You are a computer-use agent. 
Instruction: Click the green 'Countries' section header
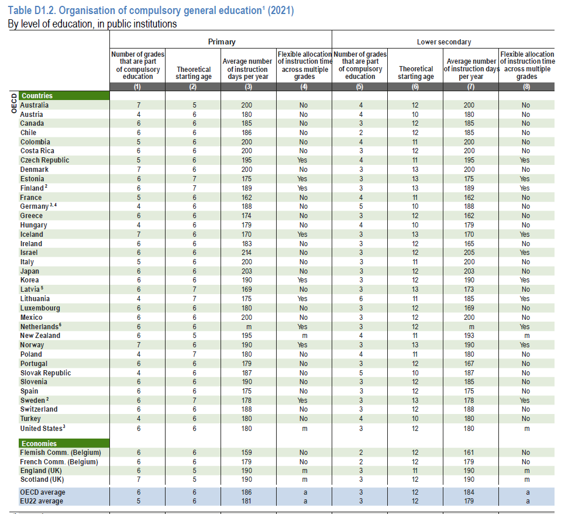coord(64,96)
